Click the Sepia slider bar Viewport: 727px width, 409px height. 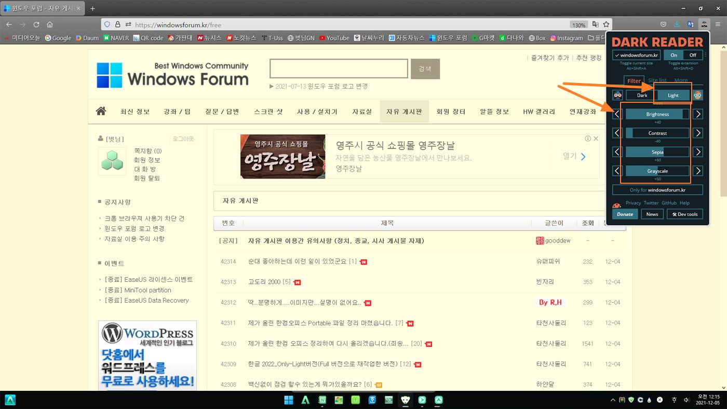657,152
